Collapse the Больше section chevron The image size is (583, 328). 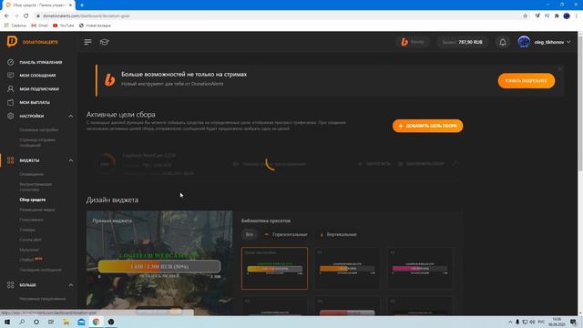click(x=71, y=285)
